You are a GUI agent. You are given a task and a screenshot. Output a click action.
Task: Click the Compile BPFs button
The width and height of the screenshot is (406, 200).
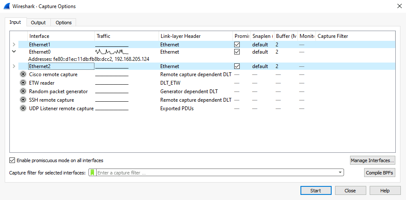(380, 173)
